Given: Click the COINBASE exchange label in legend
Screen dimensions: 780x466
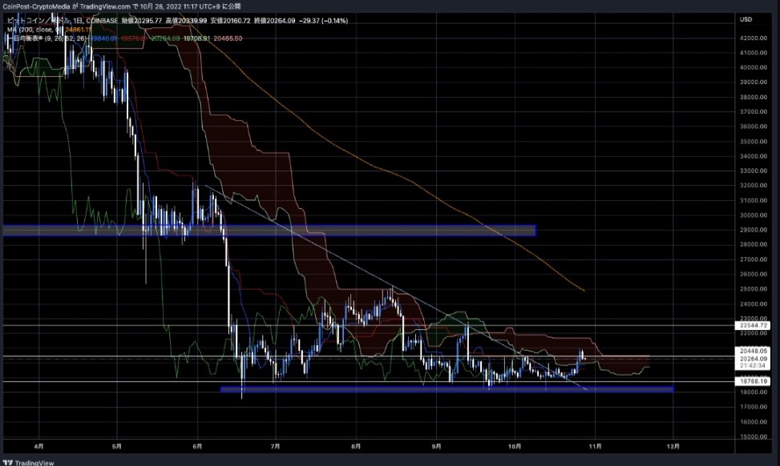Looking at the screenshot, I should pyautogui.click(x=102, y=21).
